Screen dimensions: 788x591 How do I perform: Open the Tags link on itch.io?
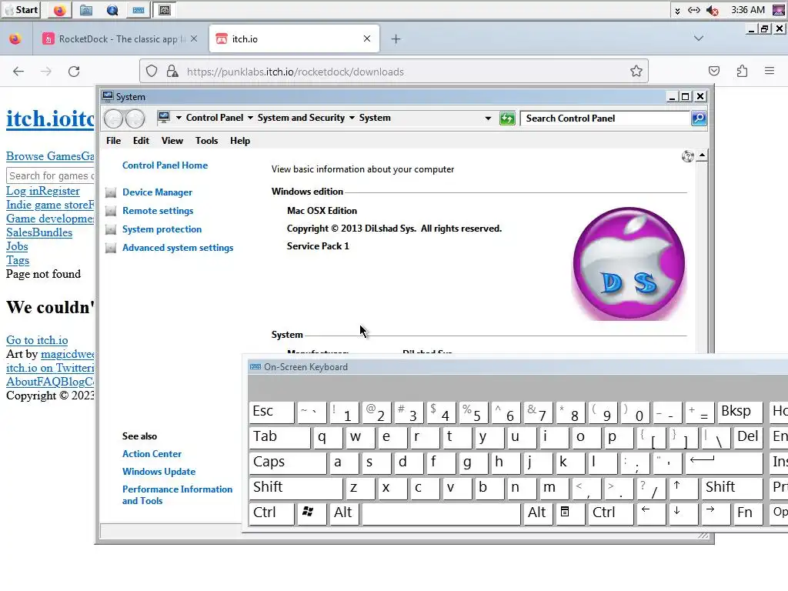[x=18, y=260]
